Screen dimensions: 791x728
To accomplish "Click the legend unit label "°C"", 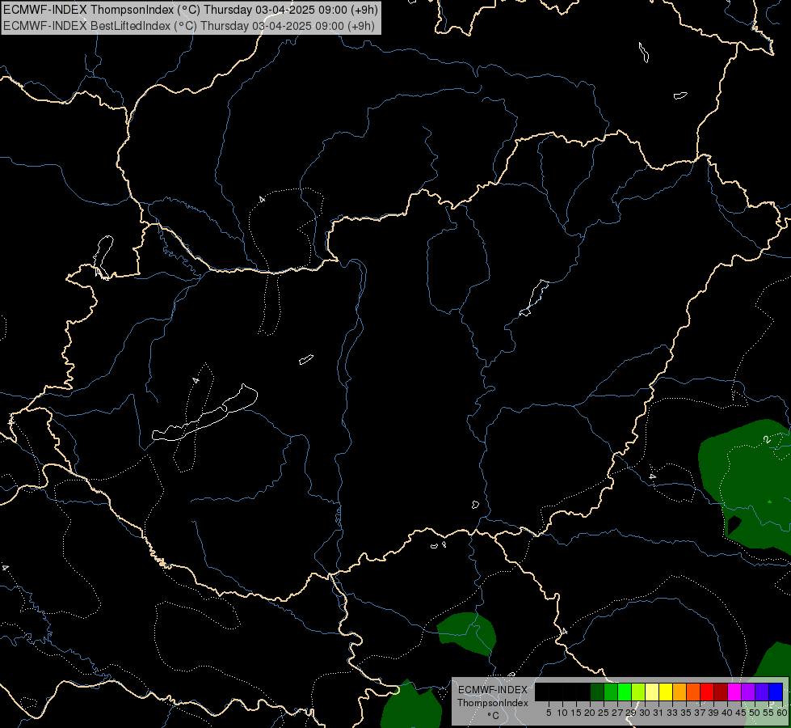I will pyautogui.click(x=494, y=716).
